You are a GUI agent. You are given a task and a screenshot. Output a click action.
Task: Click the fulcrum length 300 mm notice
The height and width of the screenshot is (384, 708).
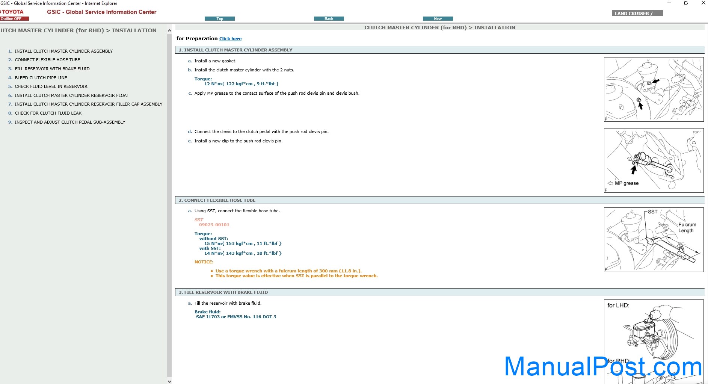(288, 271)
